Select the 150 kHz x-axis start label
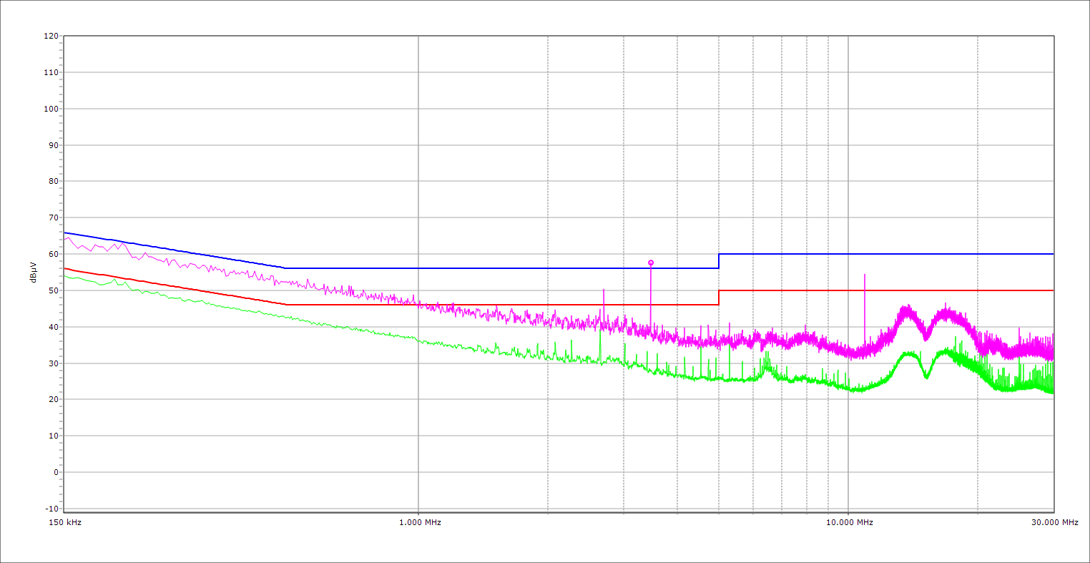1090x563 pixels. (64, 523)
